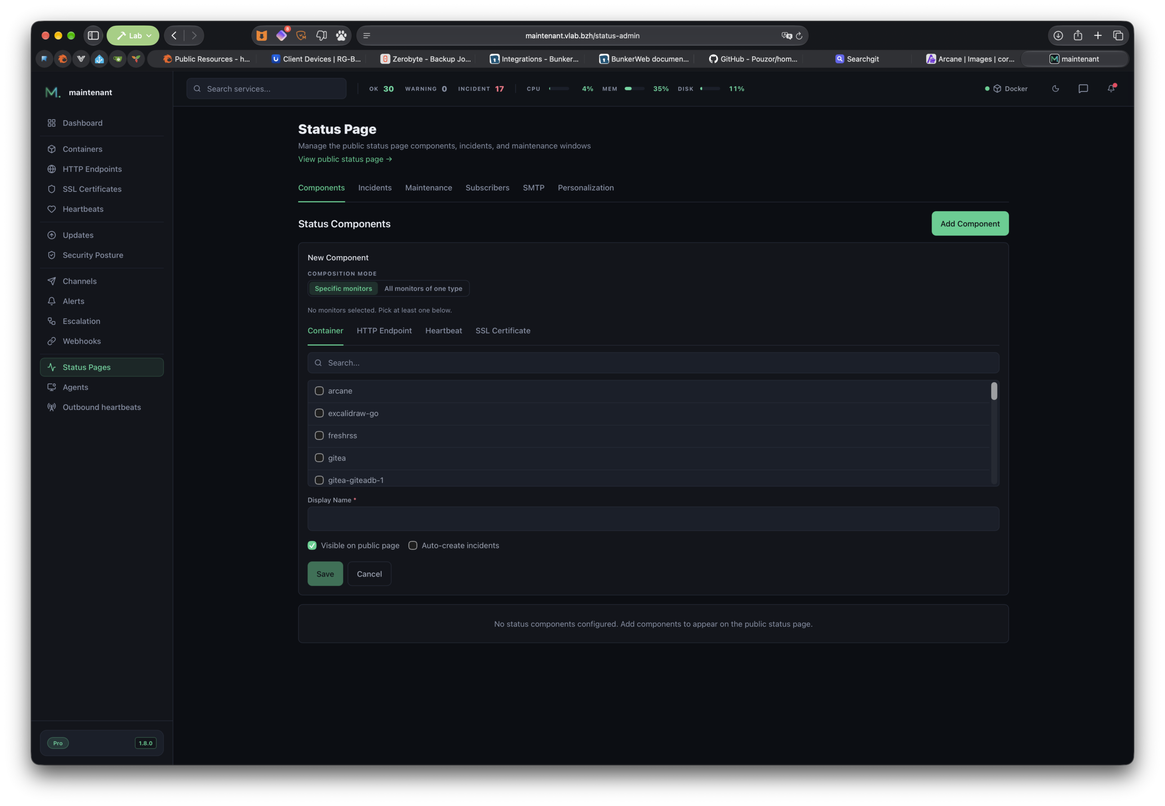Open the SSL Certificate monitor tab
1165x806 pixels.
click(503, 330)
